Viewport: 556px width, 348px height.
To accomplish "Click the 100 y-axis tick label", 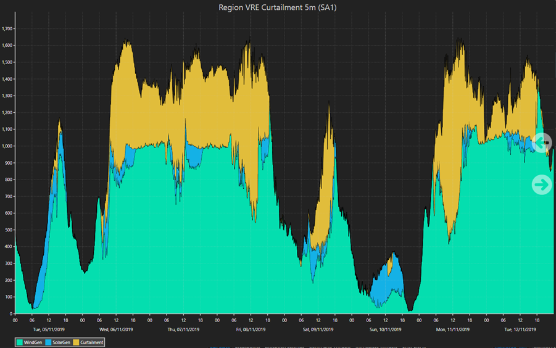I will pos(7,297).
